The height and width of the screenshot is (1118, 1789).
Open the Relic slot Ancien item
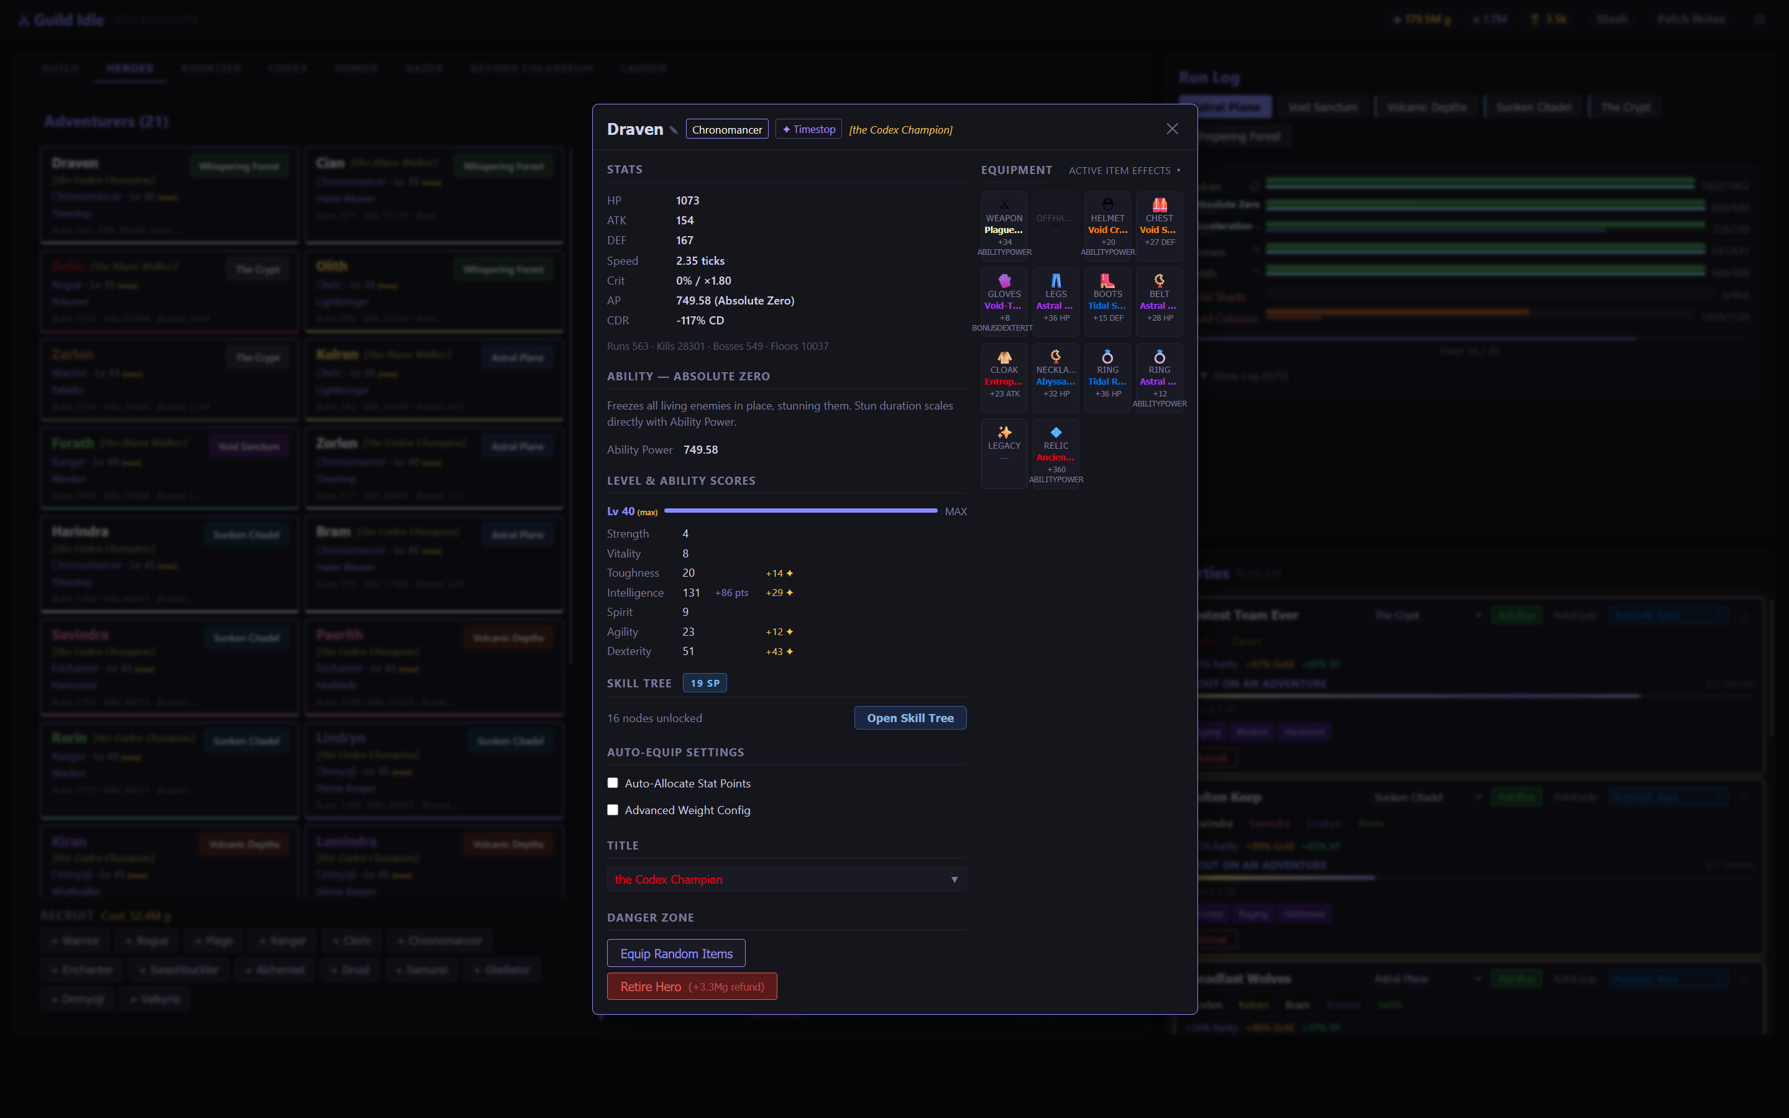pos(1056,454)
